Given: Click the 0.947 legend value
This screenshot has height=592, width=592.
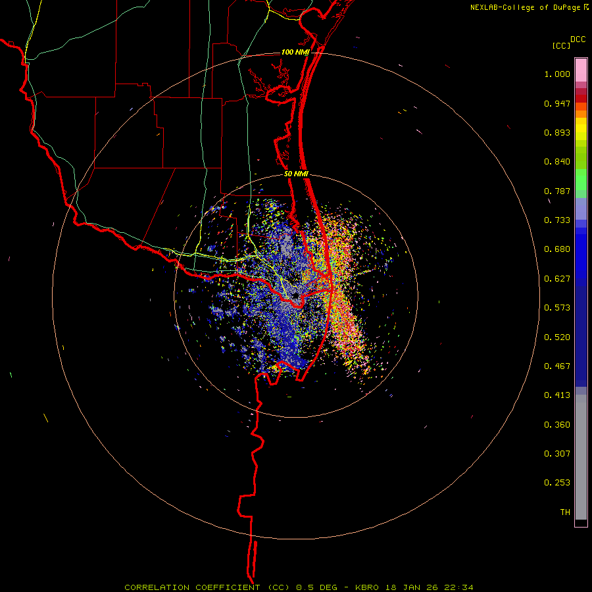Looking at the screenshot, I should 557,103.
